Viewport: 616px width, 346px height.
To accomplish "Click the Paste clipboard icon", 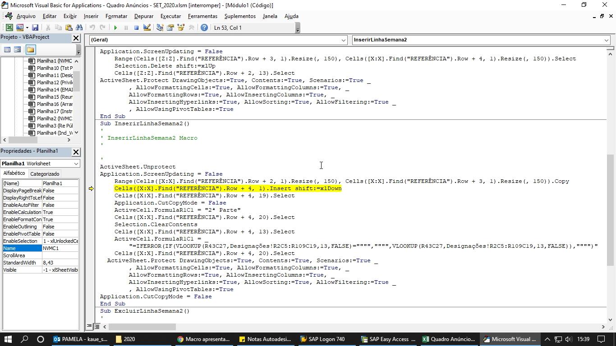I will tap(69, 27).
